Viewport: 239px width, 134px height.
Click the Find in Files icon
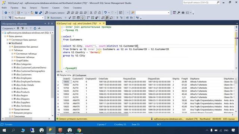click(x=133, y=13)
